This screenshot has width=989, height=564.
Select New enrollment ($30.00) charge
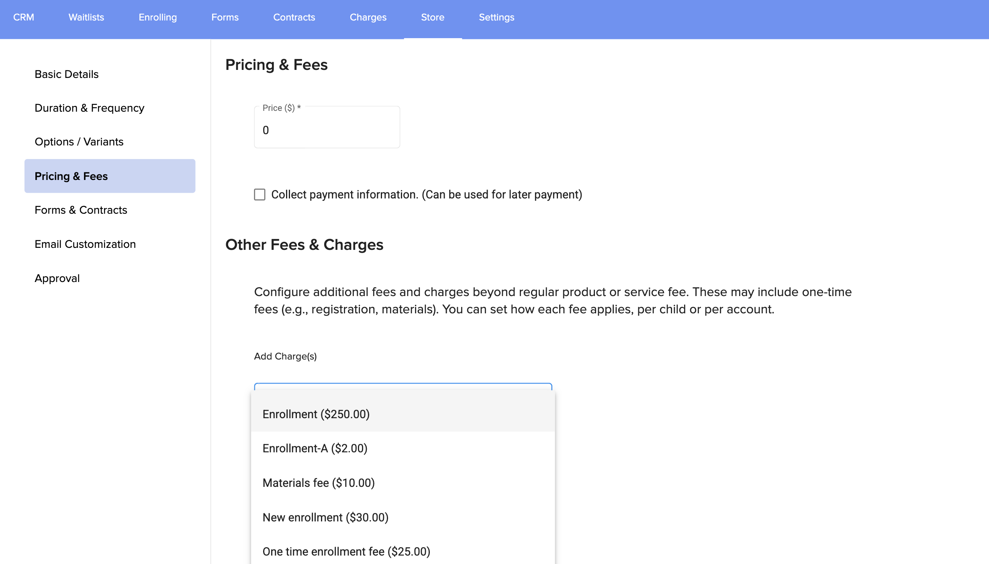coord(325,517)
